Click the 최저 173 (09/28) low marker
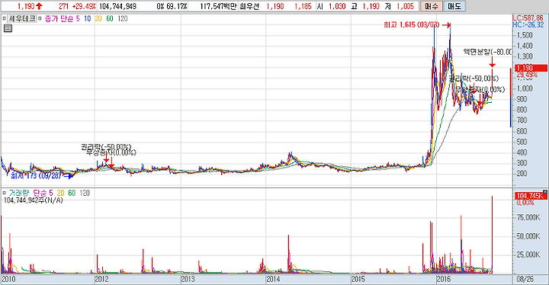This screenshot has height=285, width=549. pyautogui.click(x=36, y=175)
